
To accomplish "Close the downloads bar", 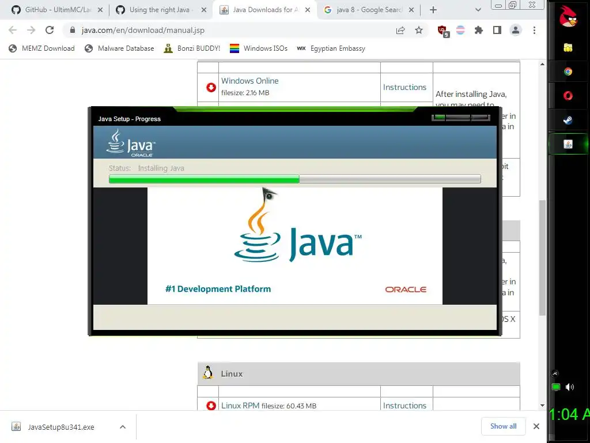I will [x=536, y=426].
